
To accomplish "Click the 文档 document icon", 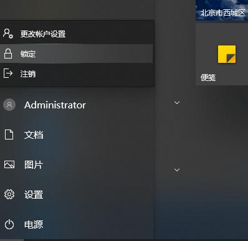I will [x=9, y=135].
